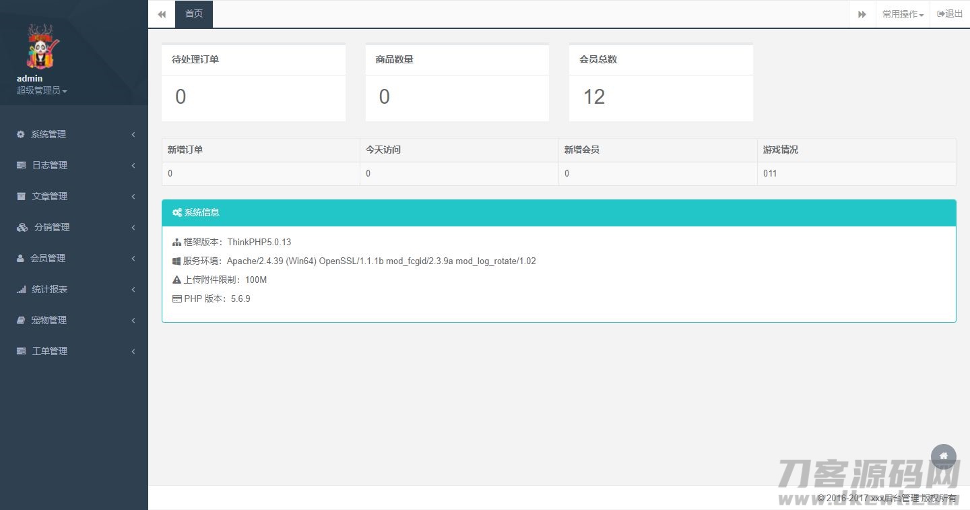
Task: Click the admin avatar image
Action: point(42,46)
